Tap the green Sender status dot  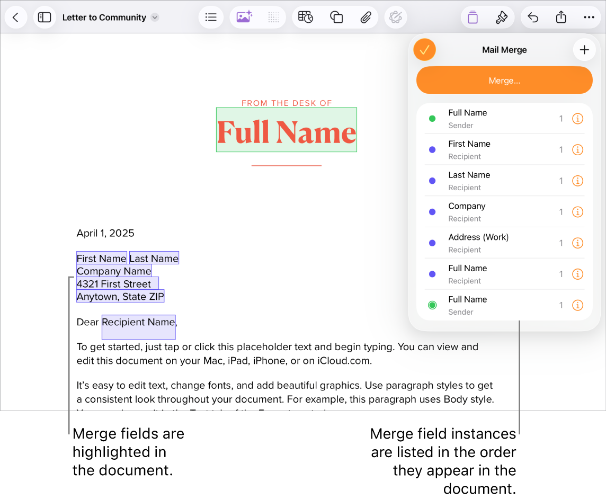(x=432, y=119)
